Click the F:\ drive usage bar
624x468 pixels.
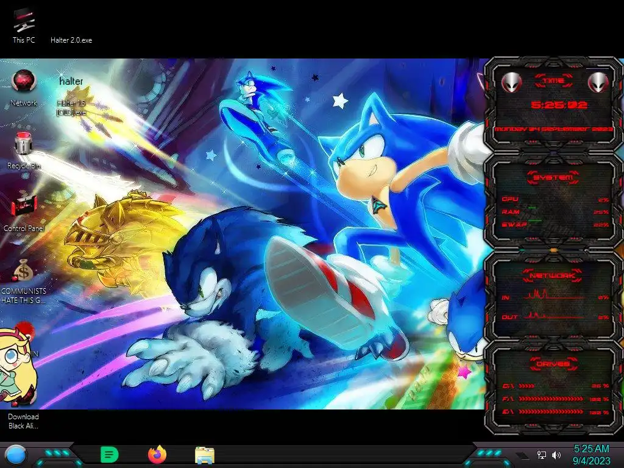[x=551, y=399]
